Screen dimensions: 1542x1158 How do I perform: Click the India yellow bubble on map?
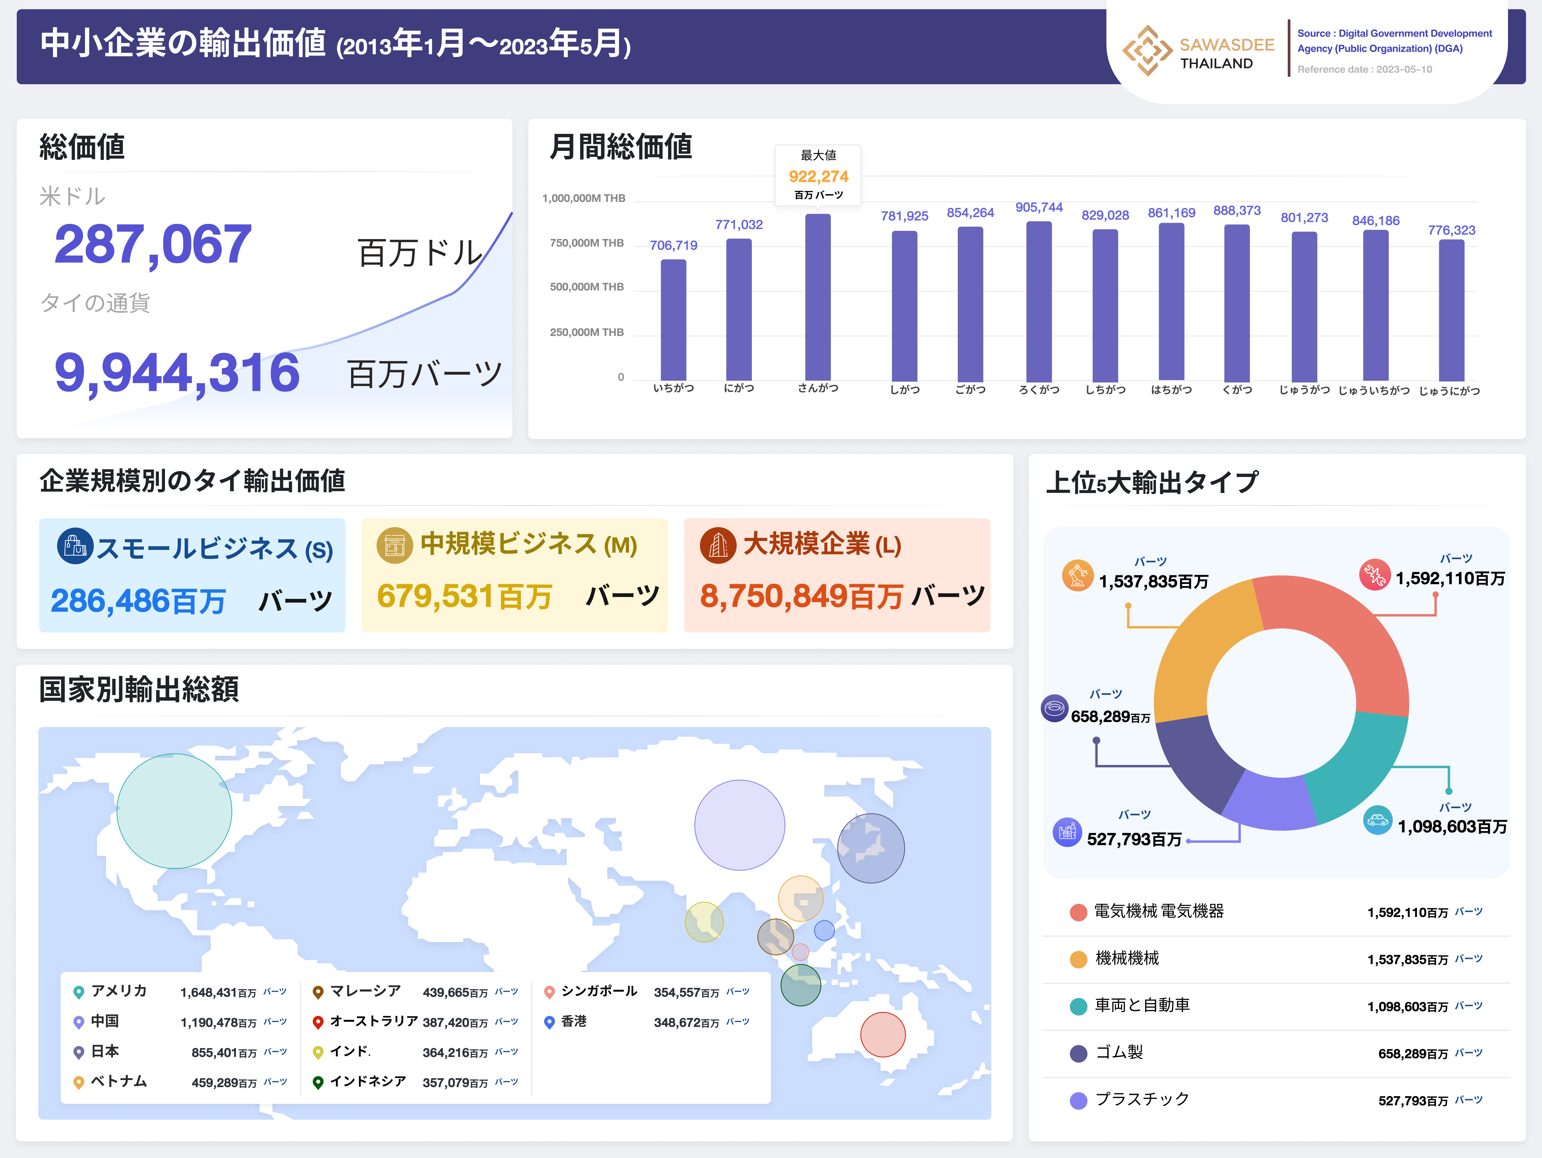tap(704, 922)
